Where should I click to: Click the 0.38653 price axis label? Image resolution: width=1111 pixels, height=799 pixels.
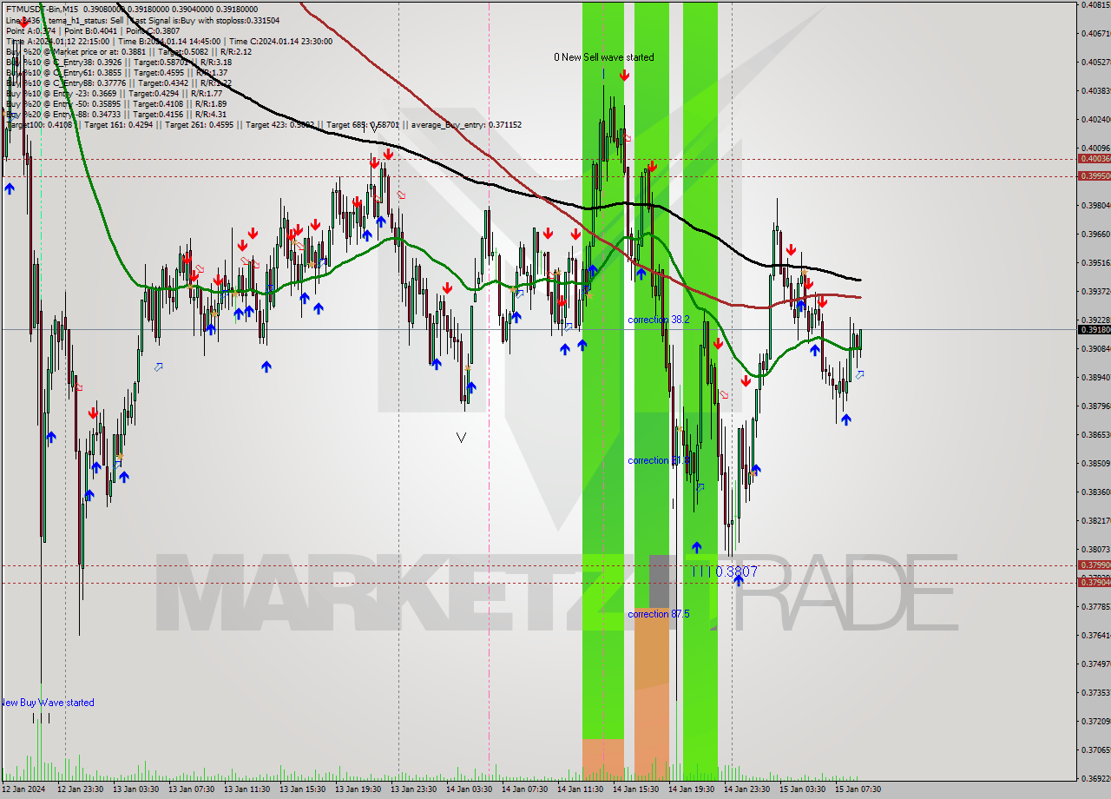click(1095, 434)
